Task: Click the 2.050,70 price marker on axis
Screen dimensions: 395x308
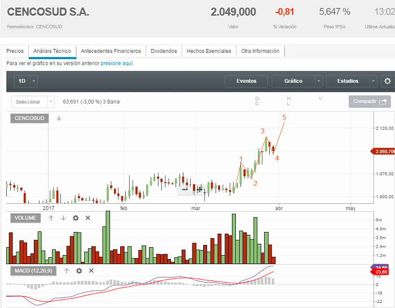Action: (383, 151)
